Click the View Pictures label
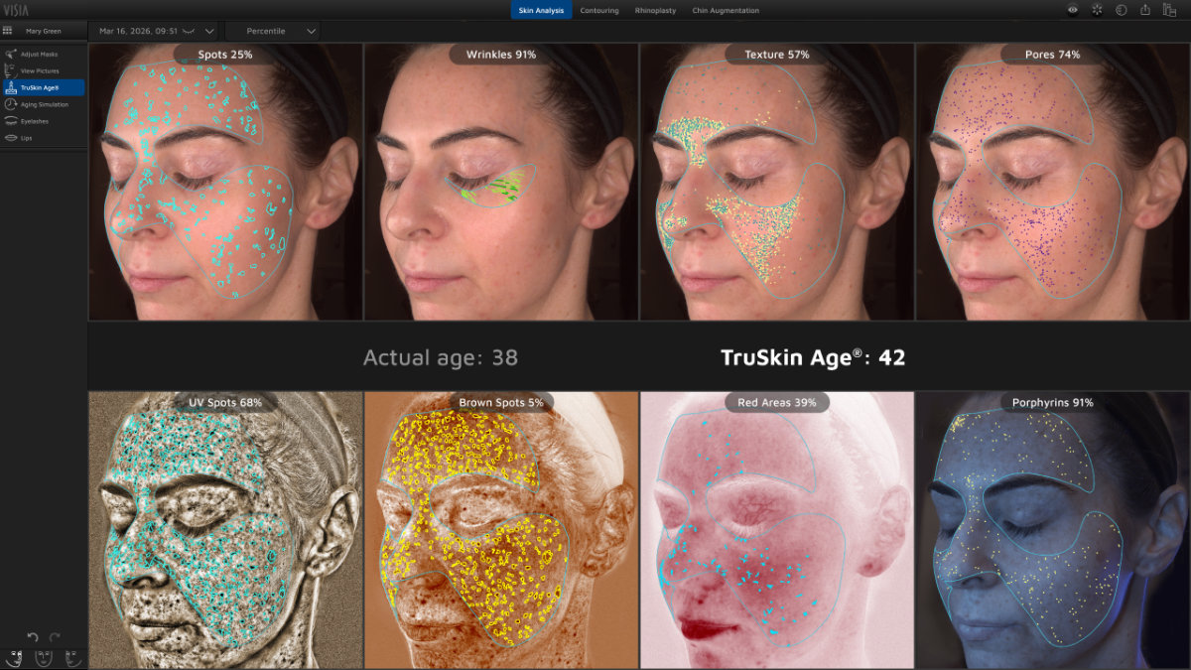The width and height of the screenshot is (1191, 670). point(40,70)
